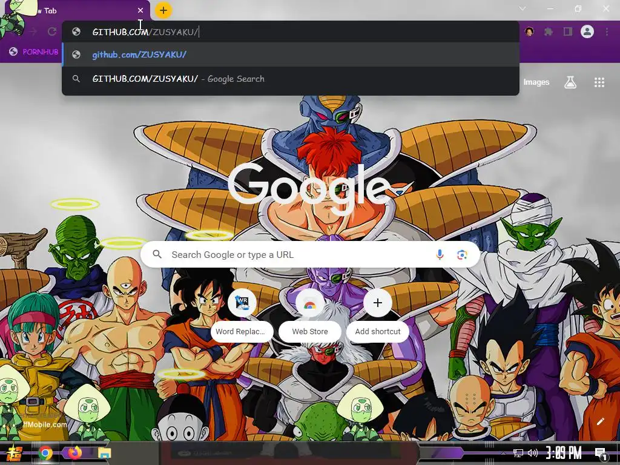
Task: Open the bookmark named PORNHUB in bookmarks bar
Action: coord(34,52)
